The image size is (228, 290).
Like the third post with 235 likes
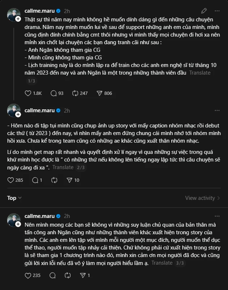click(x=28, y=276)
